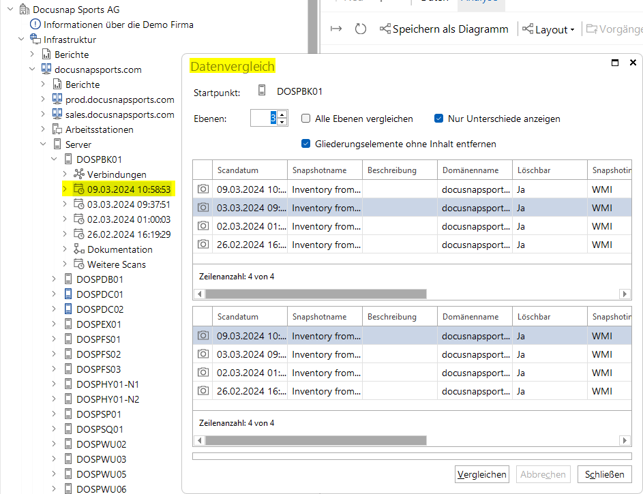Sort lower table by Löschbar column
Viewport: 643px width, 494px height.
click(550, 317)
